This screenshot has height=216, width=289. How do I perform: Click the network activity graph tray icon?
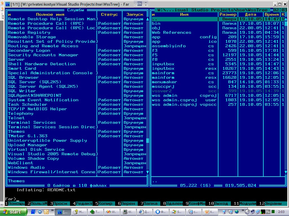[x=263, y=212]
